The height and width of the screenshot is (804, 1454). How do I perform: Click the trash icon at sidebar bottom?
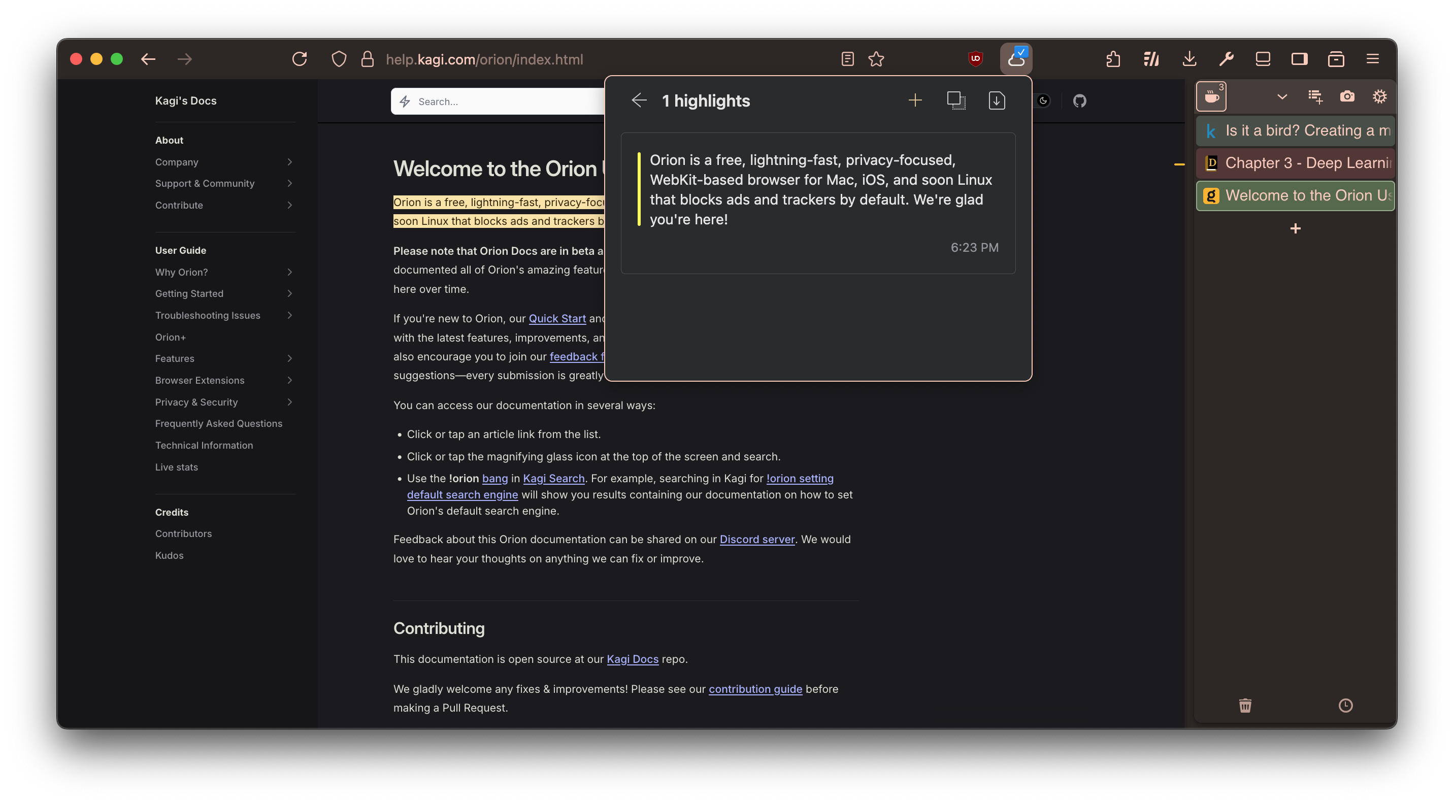(x=1245, y=705)
